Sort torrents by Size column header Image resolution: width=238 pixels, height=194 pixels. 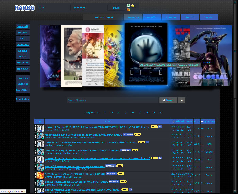[189, 121]
